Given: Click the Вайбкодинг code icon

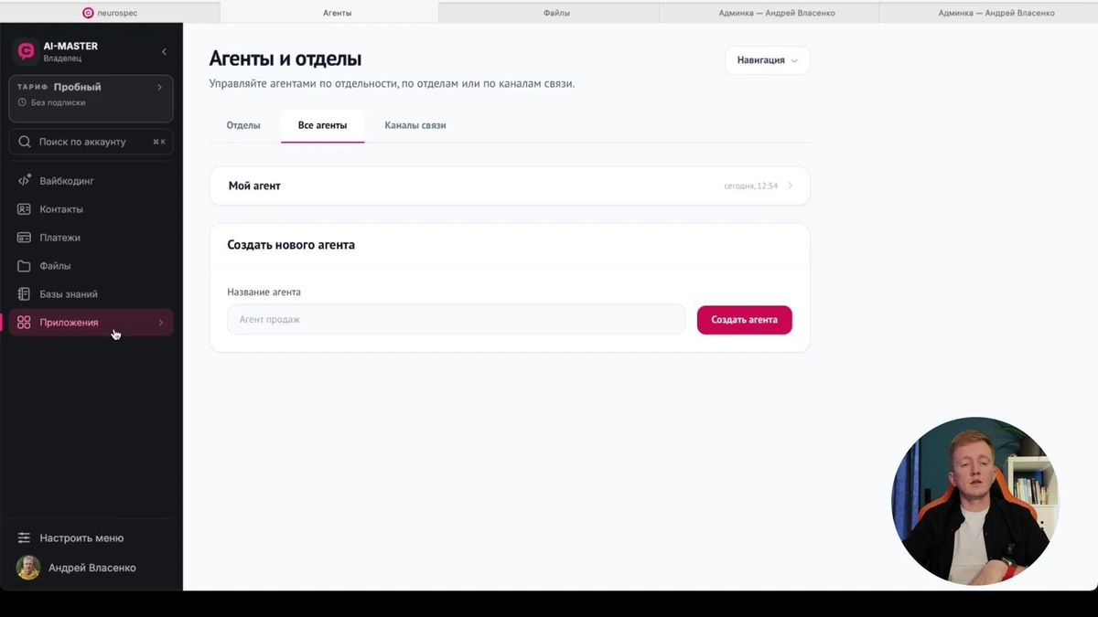Looking at the screenshot, I should pos(25,181).
